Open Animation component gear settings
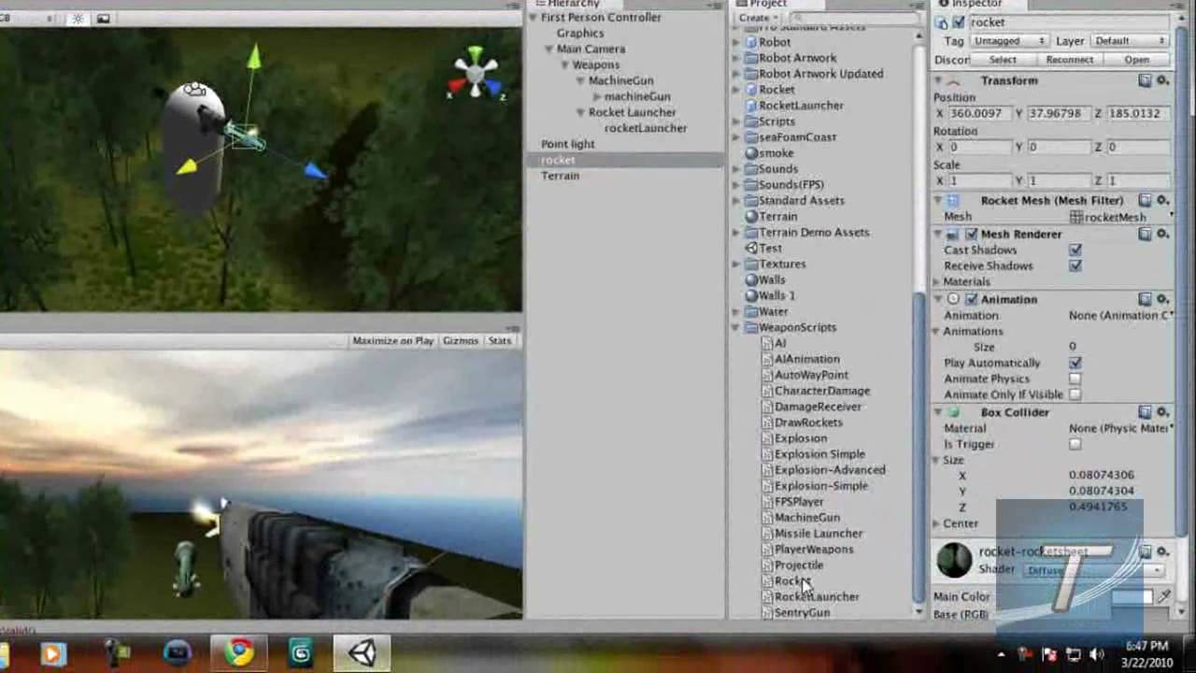The width and height of the screenshot is (1196, 673). pos(1163,299)
